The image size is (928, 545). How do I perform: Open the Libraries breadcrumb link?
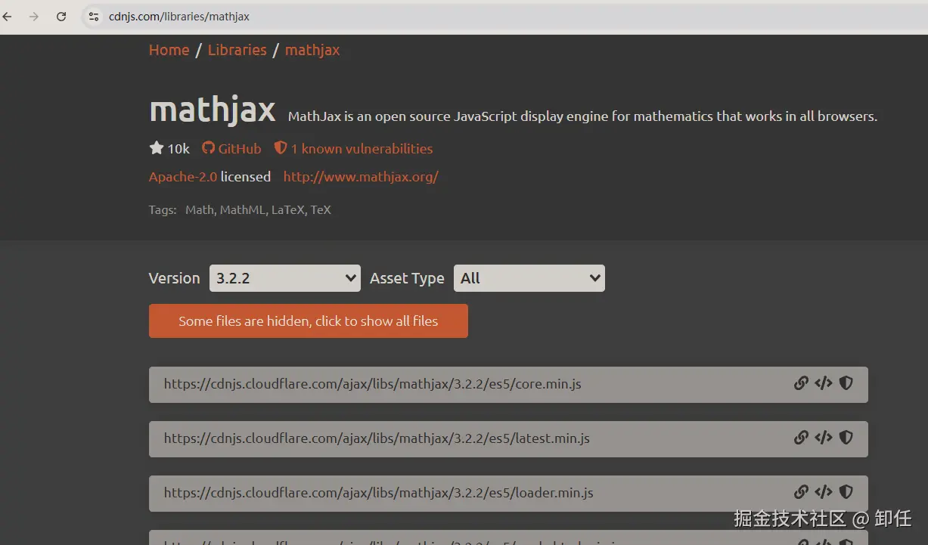237,50
